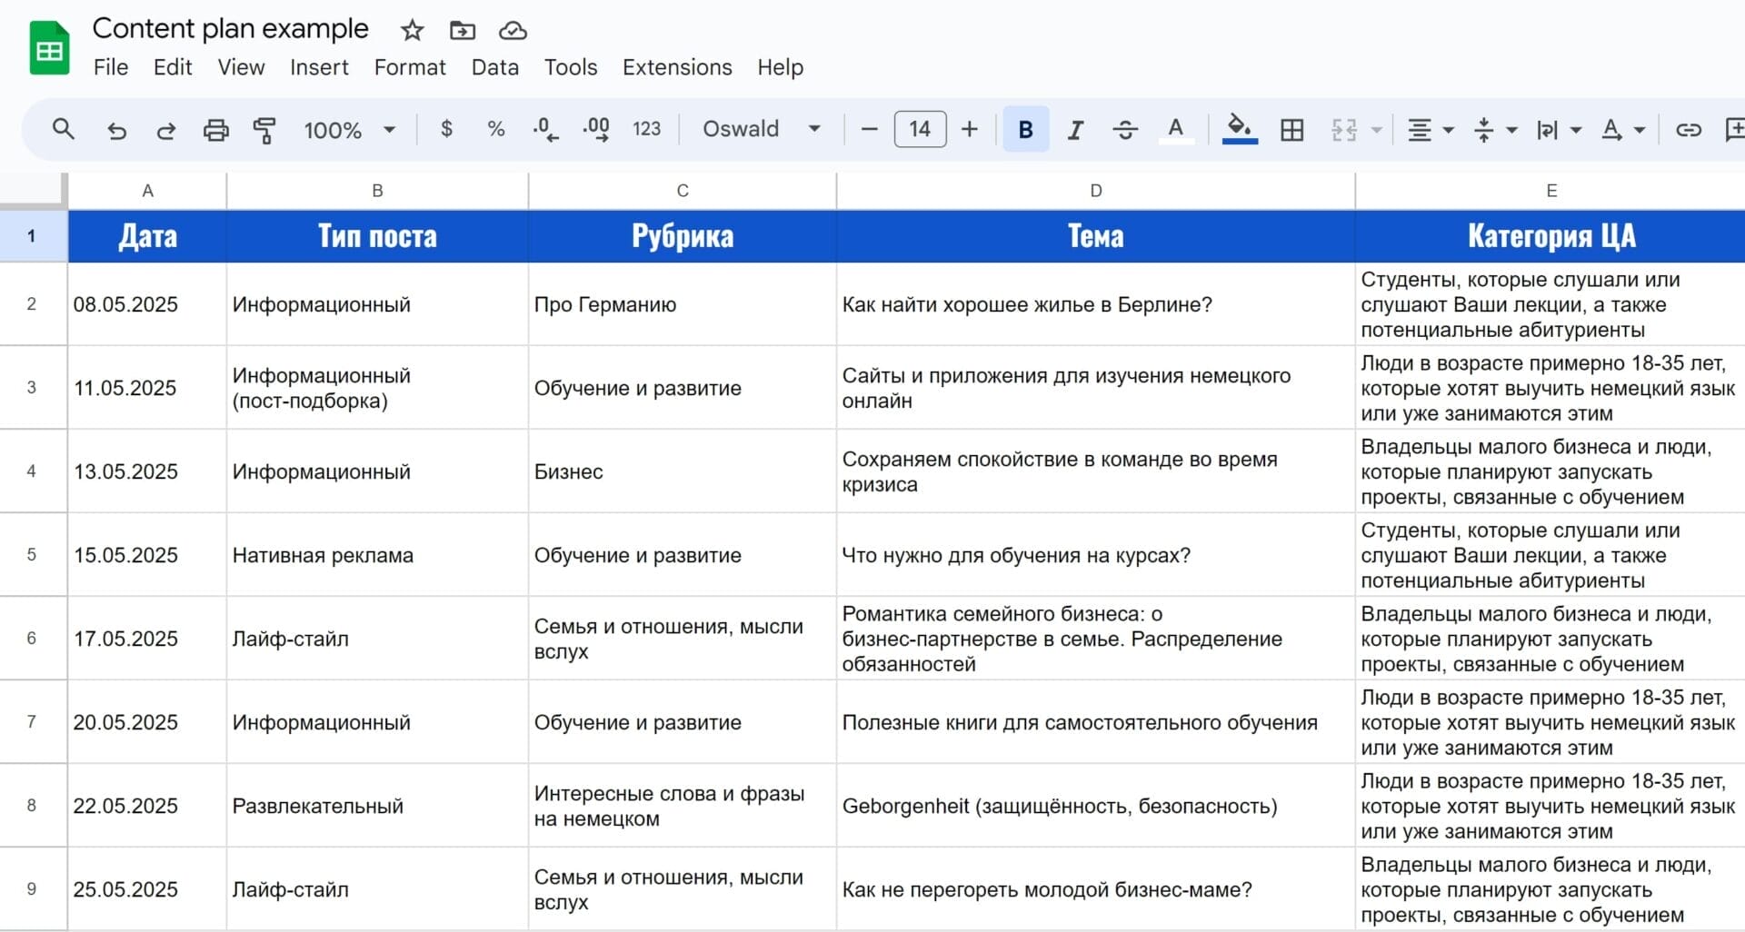This screenshot has height=932, width=1745.
Task: Select the paint format tool
Action: [264, 129]
